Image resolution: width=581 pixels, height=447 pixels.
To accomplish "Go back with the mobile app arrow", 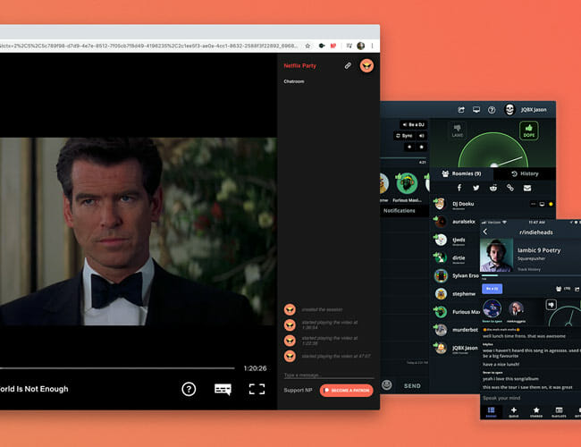I will tap(485, 232).
